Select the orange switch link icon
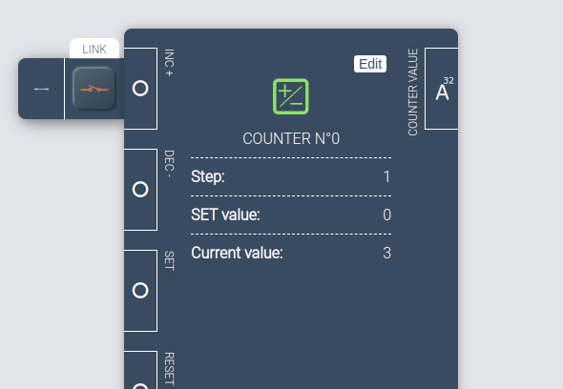Image resolution: width=563 pixels, height=389 pixels. (x=94, y=89)
